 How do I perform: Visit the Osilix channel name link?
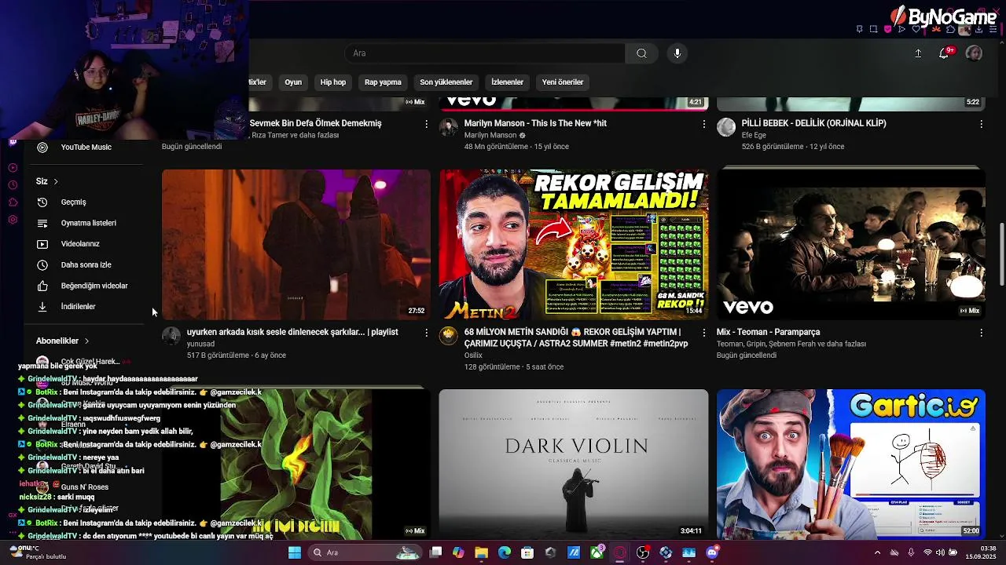[473, 355]
